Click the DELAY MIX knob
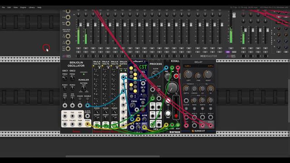Image resolution: width=290 pixels, height=163 pixels. pyautogui.click(x=210, y=101)
